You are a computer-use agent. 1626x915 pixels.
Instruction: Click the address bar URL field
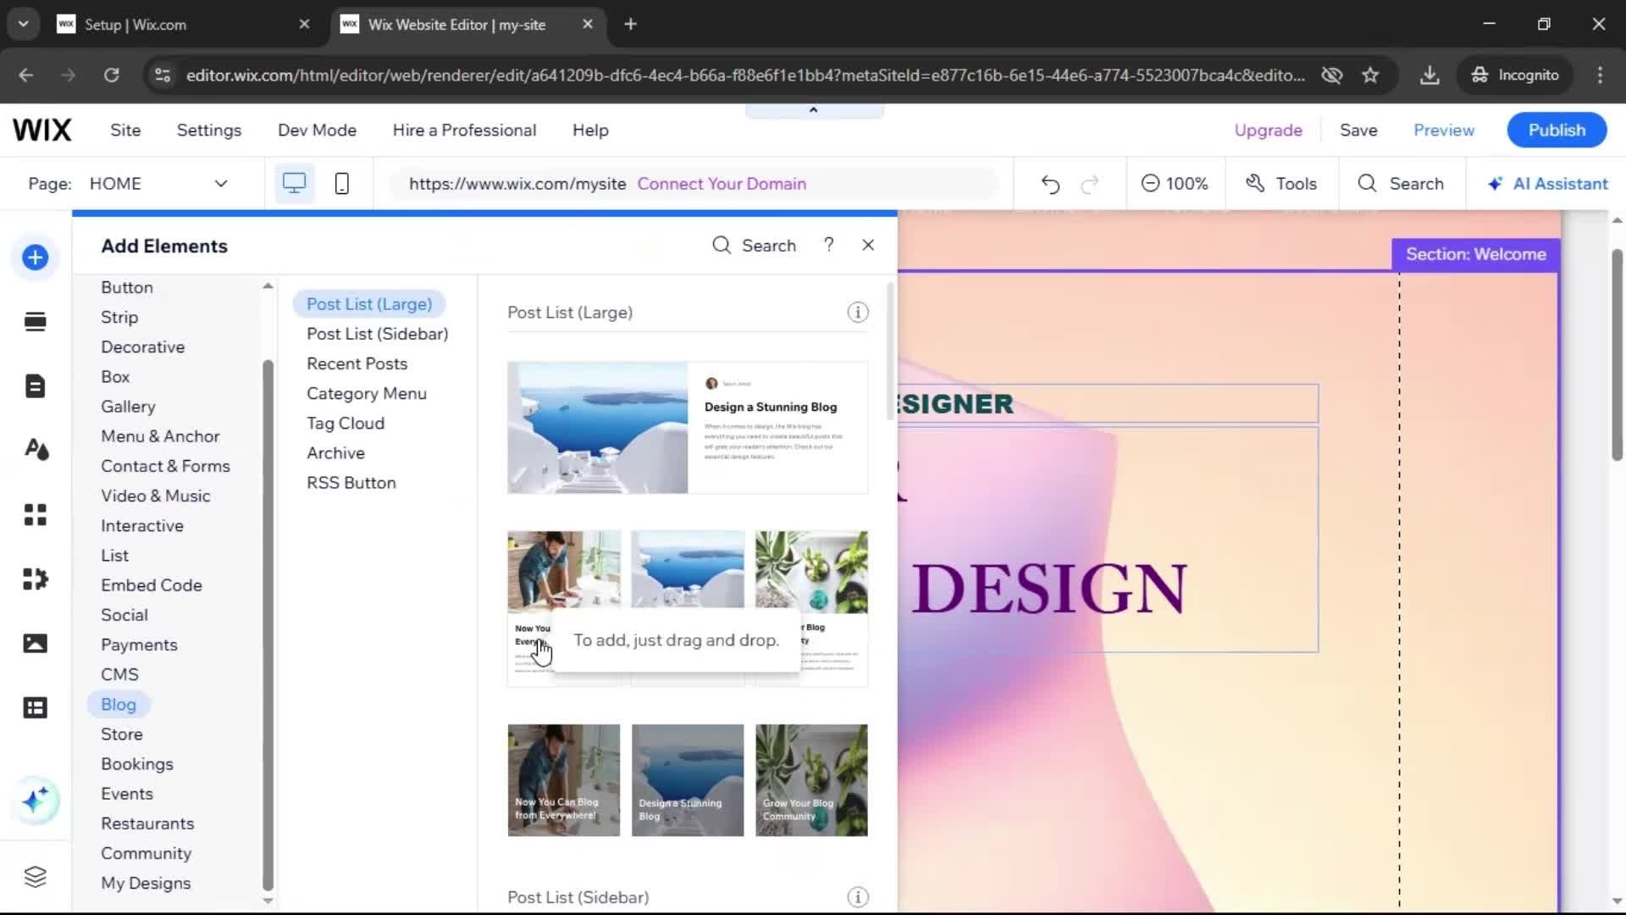[745, 75]
